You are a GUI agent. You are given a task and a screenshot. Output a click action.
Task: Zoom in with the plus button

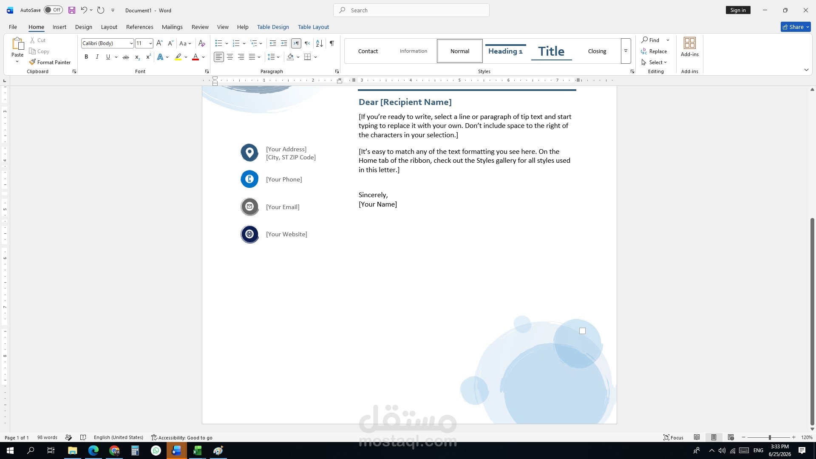pos(793,437)
